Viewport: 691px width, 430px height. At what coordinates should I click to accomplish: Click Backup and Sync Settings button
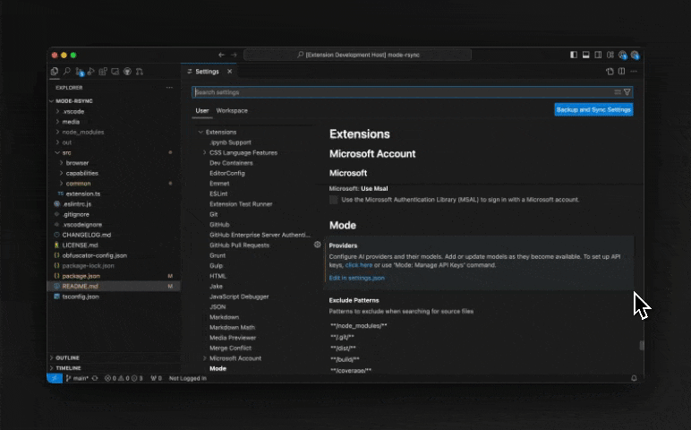tap(593, 110)
